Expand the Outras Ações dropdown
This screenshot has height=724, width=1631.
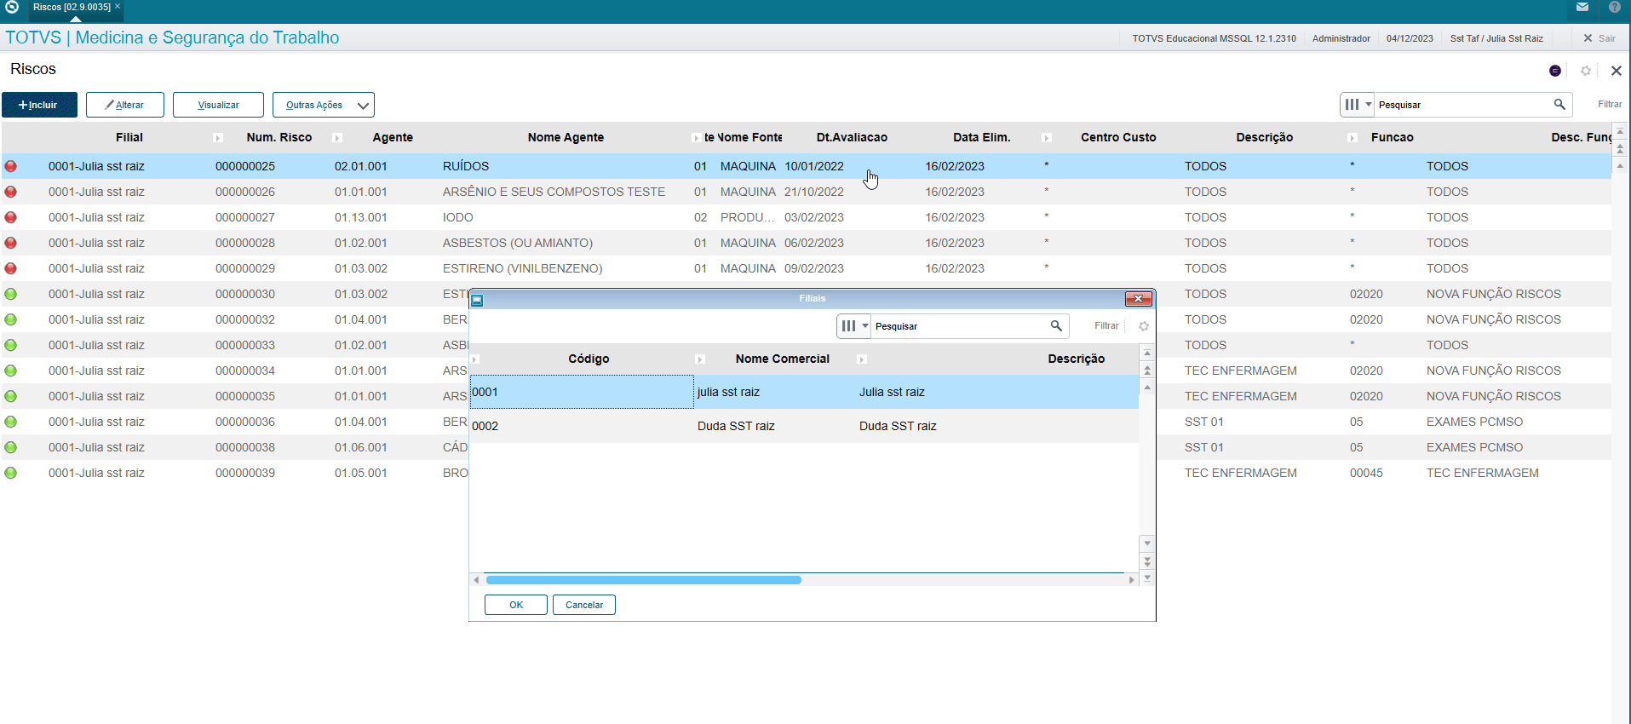point(324,105)
